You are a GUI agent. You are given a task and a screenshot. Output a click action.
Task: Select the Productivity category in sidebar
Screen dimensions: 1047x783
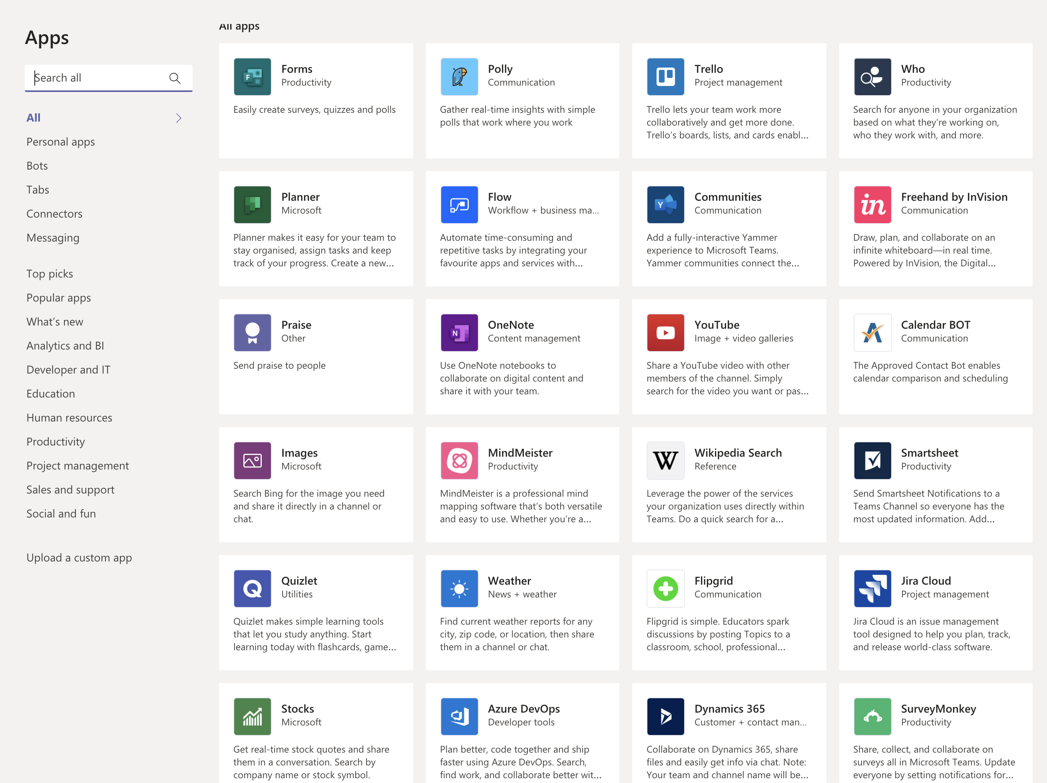[x=56, y=441]
